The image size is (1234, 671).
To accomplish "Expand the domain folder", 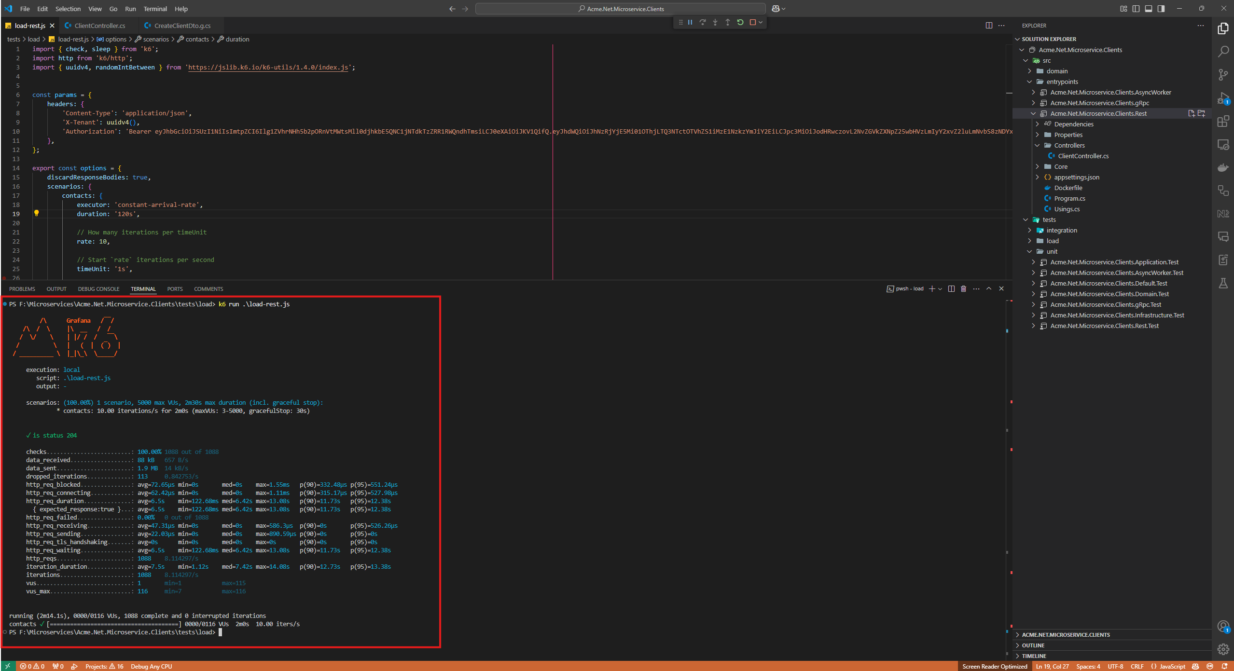I will (1029, 71).
